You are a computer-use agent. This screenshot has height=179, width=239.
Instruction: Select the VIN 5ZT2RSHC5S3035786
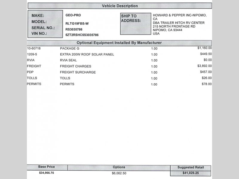(x=82, y=35)
